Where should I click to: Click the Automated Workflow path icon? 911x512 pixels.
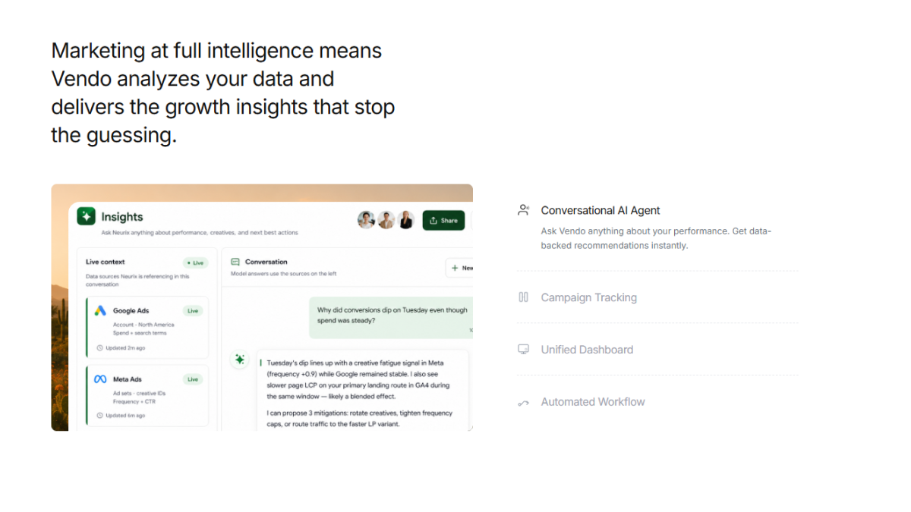coord(523,403)
